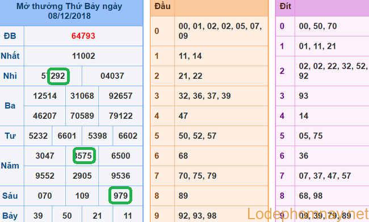The image size is (369, 222).
Task: Click the Sáu prize number 109
Action: click(x=82, y=196)
